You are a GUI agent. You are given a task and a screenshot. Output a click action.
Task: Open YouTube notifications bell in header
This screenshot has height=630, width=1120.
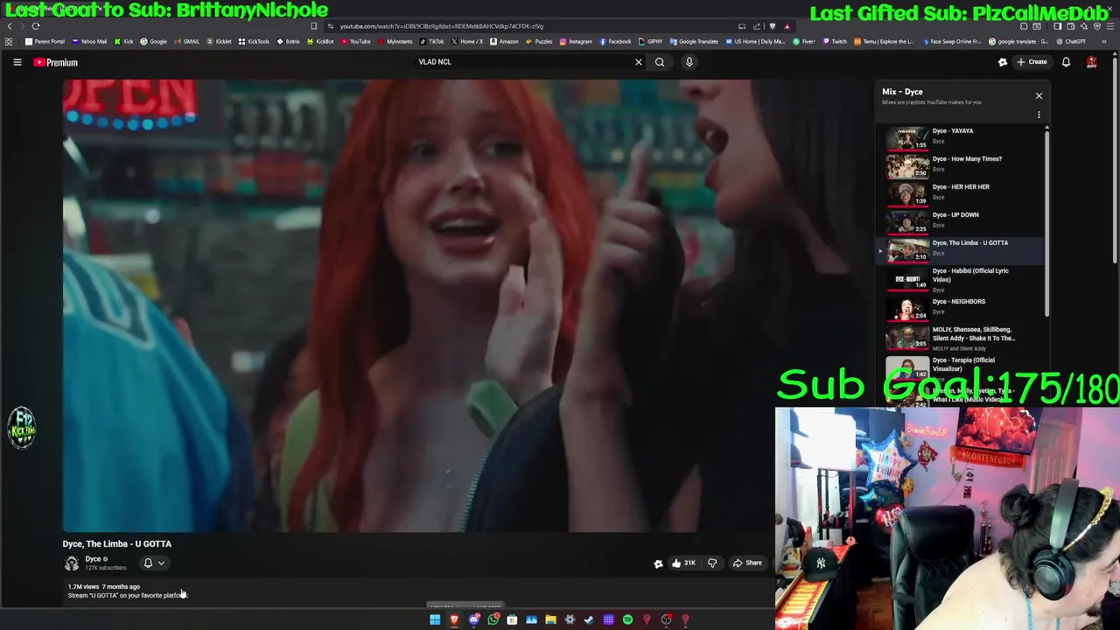point(1066,62)
